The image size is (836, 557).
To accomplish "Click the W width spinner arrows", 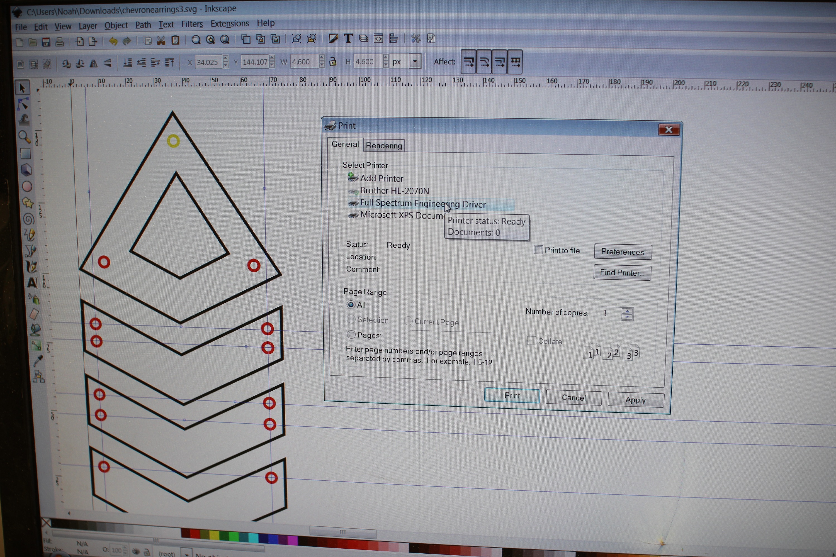I will [x=321, y=61].
